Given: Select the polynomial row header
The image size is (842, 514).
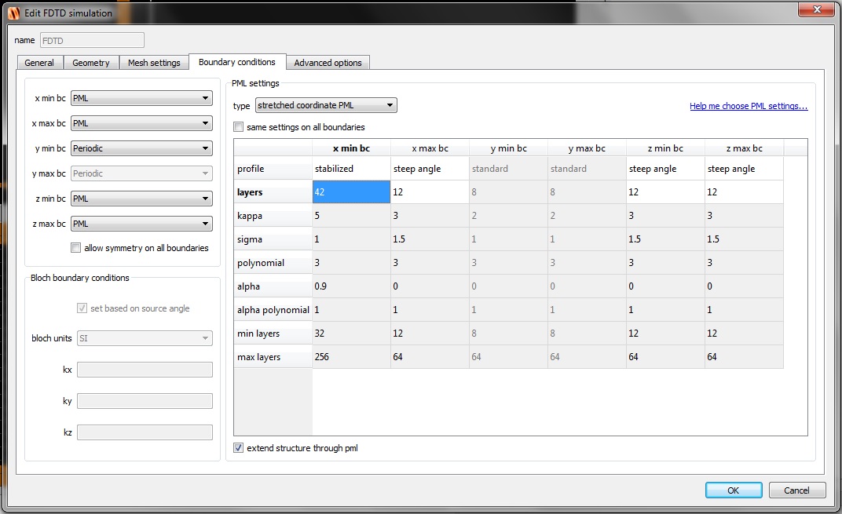Looking at the screenshot, I should (x=273, y=262).
